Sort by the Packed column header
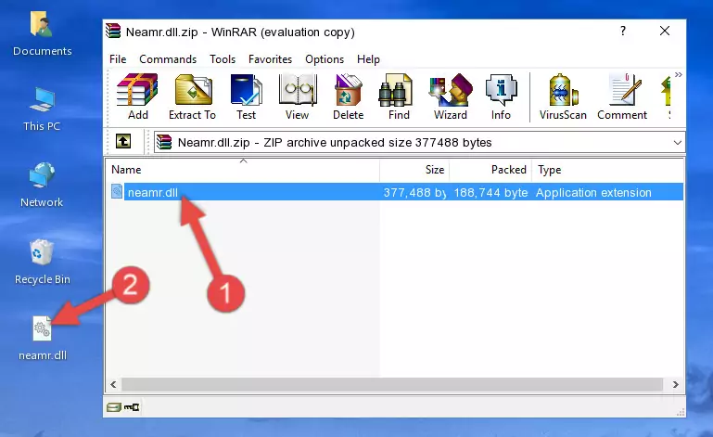This screenshot has height=437, width=713. (x=490, y=170)
